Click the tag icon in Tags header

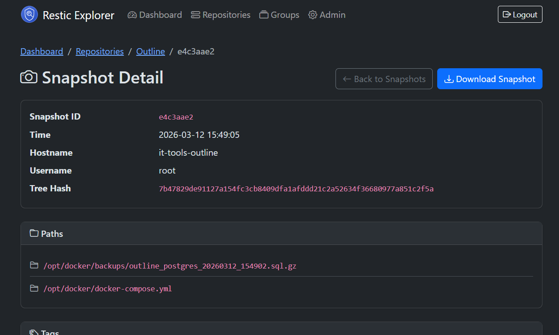34,332
